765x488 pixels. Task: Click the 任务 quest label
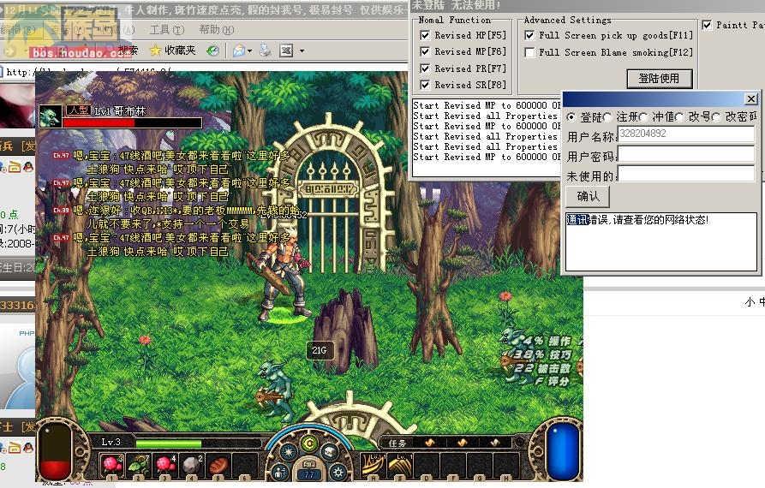coord(397,443)
